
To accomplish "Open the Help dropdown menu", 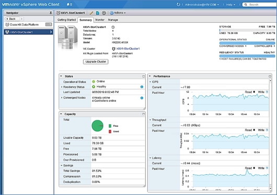I will click(x=230, y=5).
